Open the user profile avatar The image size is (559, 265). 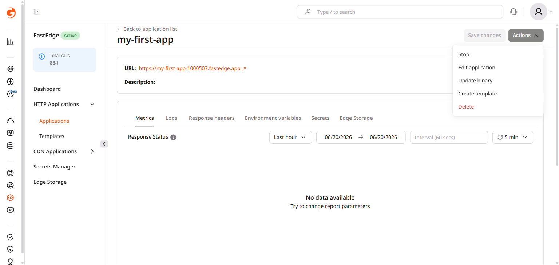tap(539, 12)
